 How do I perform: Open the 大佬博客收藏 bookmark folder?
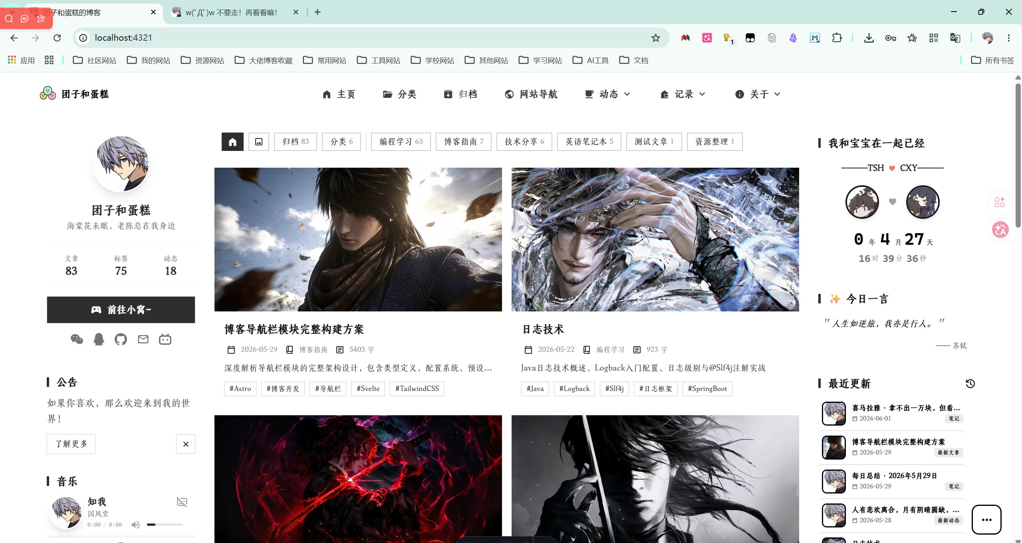point(264,60)
